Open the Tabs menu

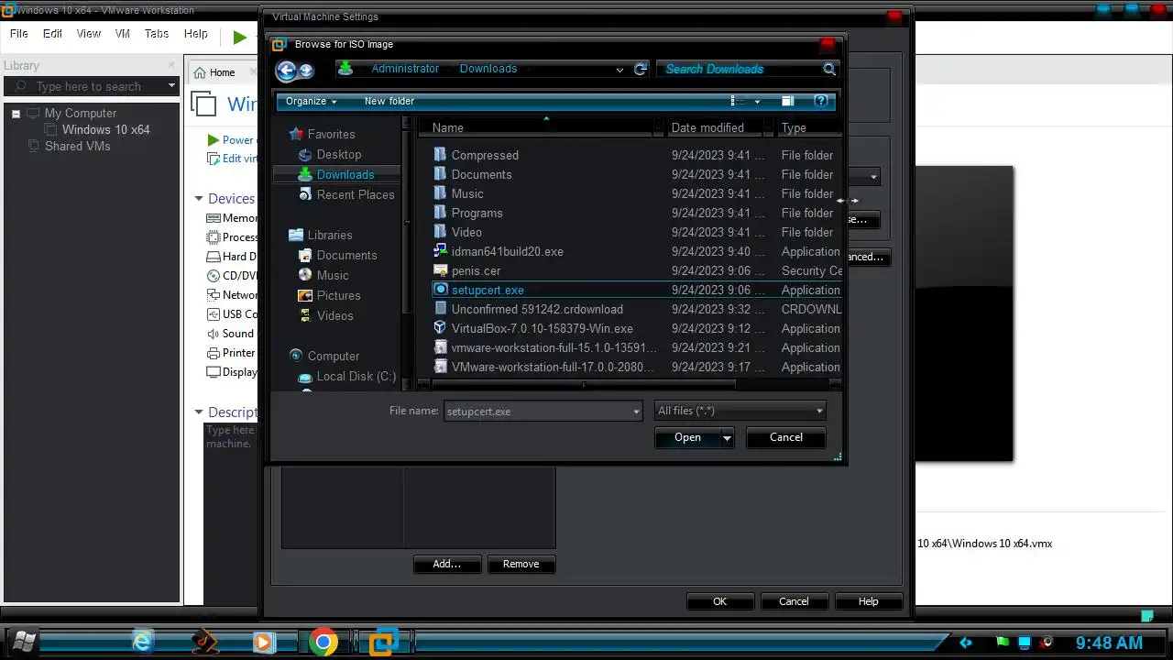(x=157, y=34)
